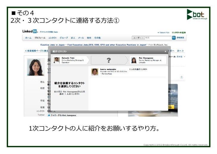Click the コンタクトの追加 link
Image resolution: width=217 pixels, height=154 pixels.
[x=179, y=33]
